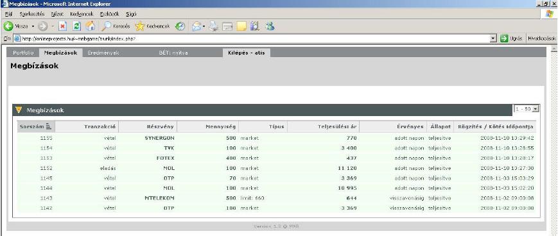Click the Mail envelope icon
The height and width of the screenshot is (236, 558).
tap(196, 26)
